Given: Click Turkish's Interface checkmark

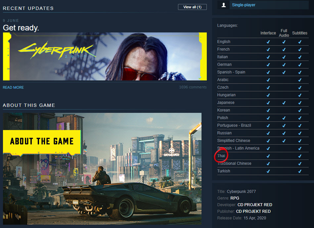Looking at the screenshot, I should click(x=268, y=171).
